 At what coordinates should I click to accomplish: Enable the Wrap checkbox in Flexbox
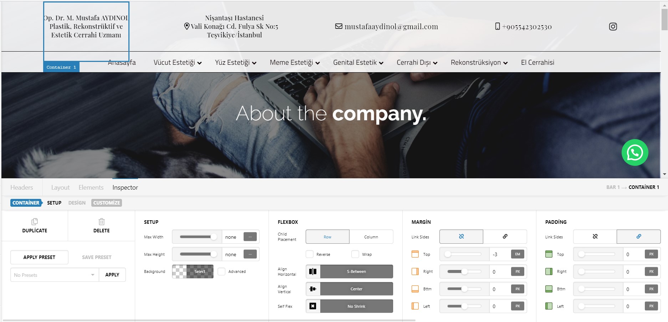pos(355,254)
